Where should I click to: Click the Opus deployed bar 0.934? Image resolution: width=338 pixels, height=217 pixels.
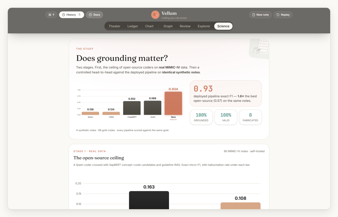173,103
